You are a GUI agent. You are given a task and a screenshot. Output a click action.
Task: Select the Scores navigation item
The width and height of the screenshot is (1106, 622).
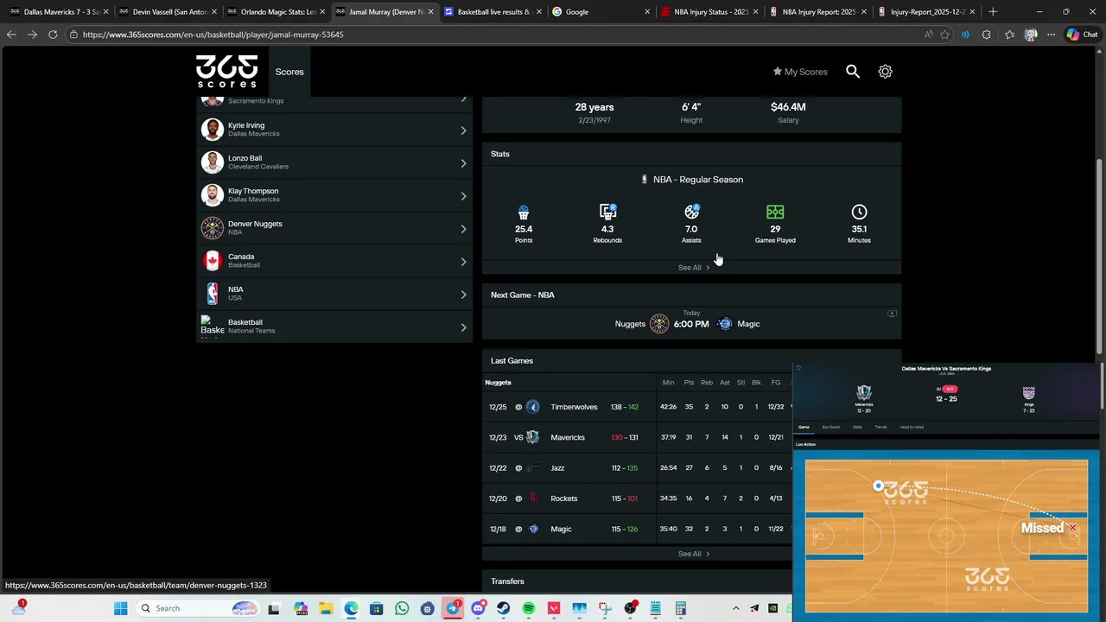289,72
